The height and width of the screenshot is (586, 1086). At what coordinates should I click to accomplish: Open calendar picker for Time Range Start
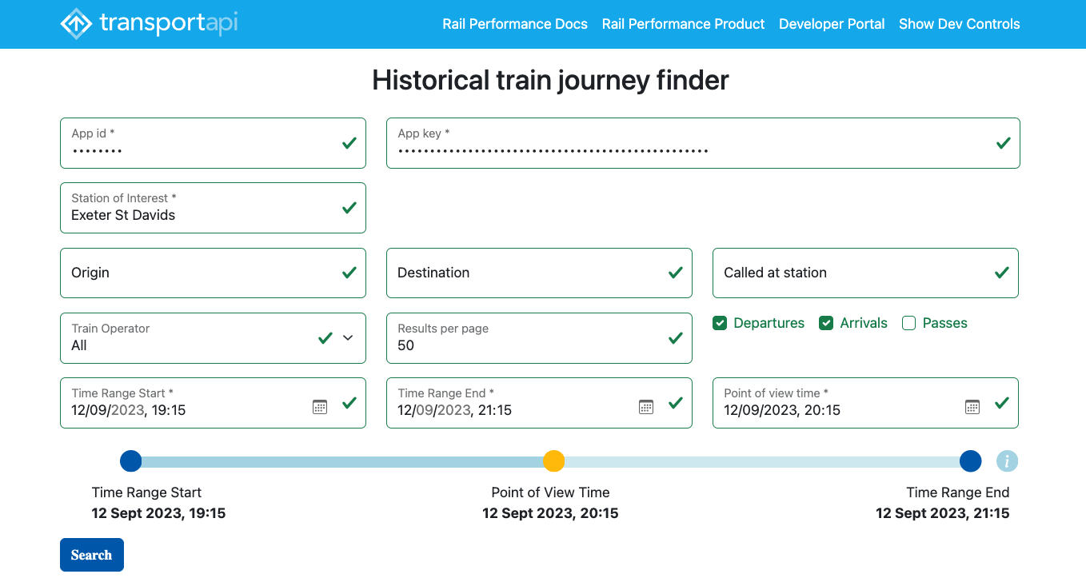[320, 406]
